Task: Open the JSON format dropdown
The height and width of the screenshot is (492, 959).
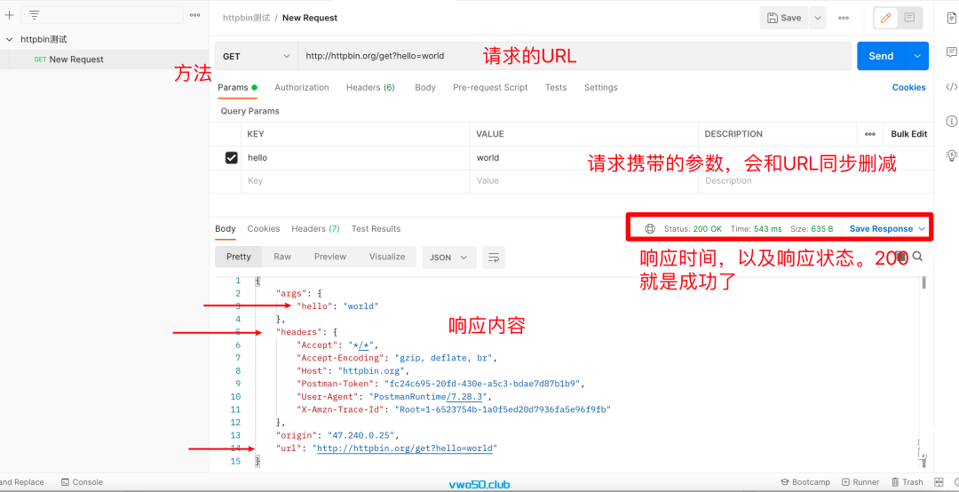Action: coord(449,258)
